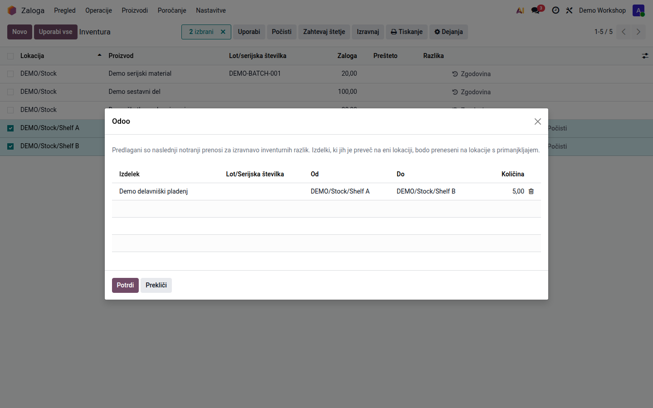Open the activities clock icon
Viewport: 653px width, 408px height.
tap(556, 10)
